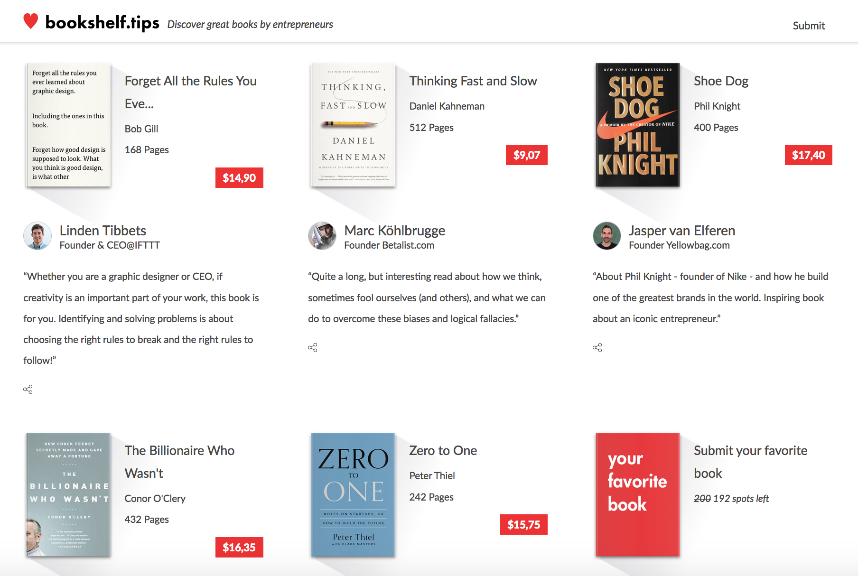This screenshot has height=576, width=858.
Task: Open the Submit link in the top right
Action: point(809,26)
